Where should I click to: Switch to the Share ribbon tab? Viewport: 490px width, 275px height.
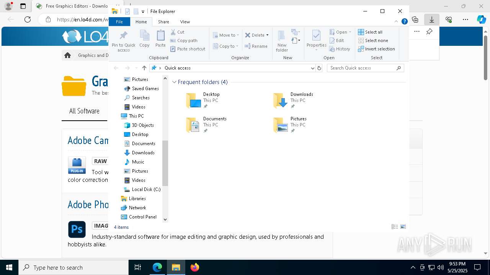(x=163, y=22)
